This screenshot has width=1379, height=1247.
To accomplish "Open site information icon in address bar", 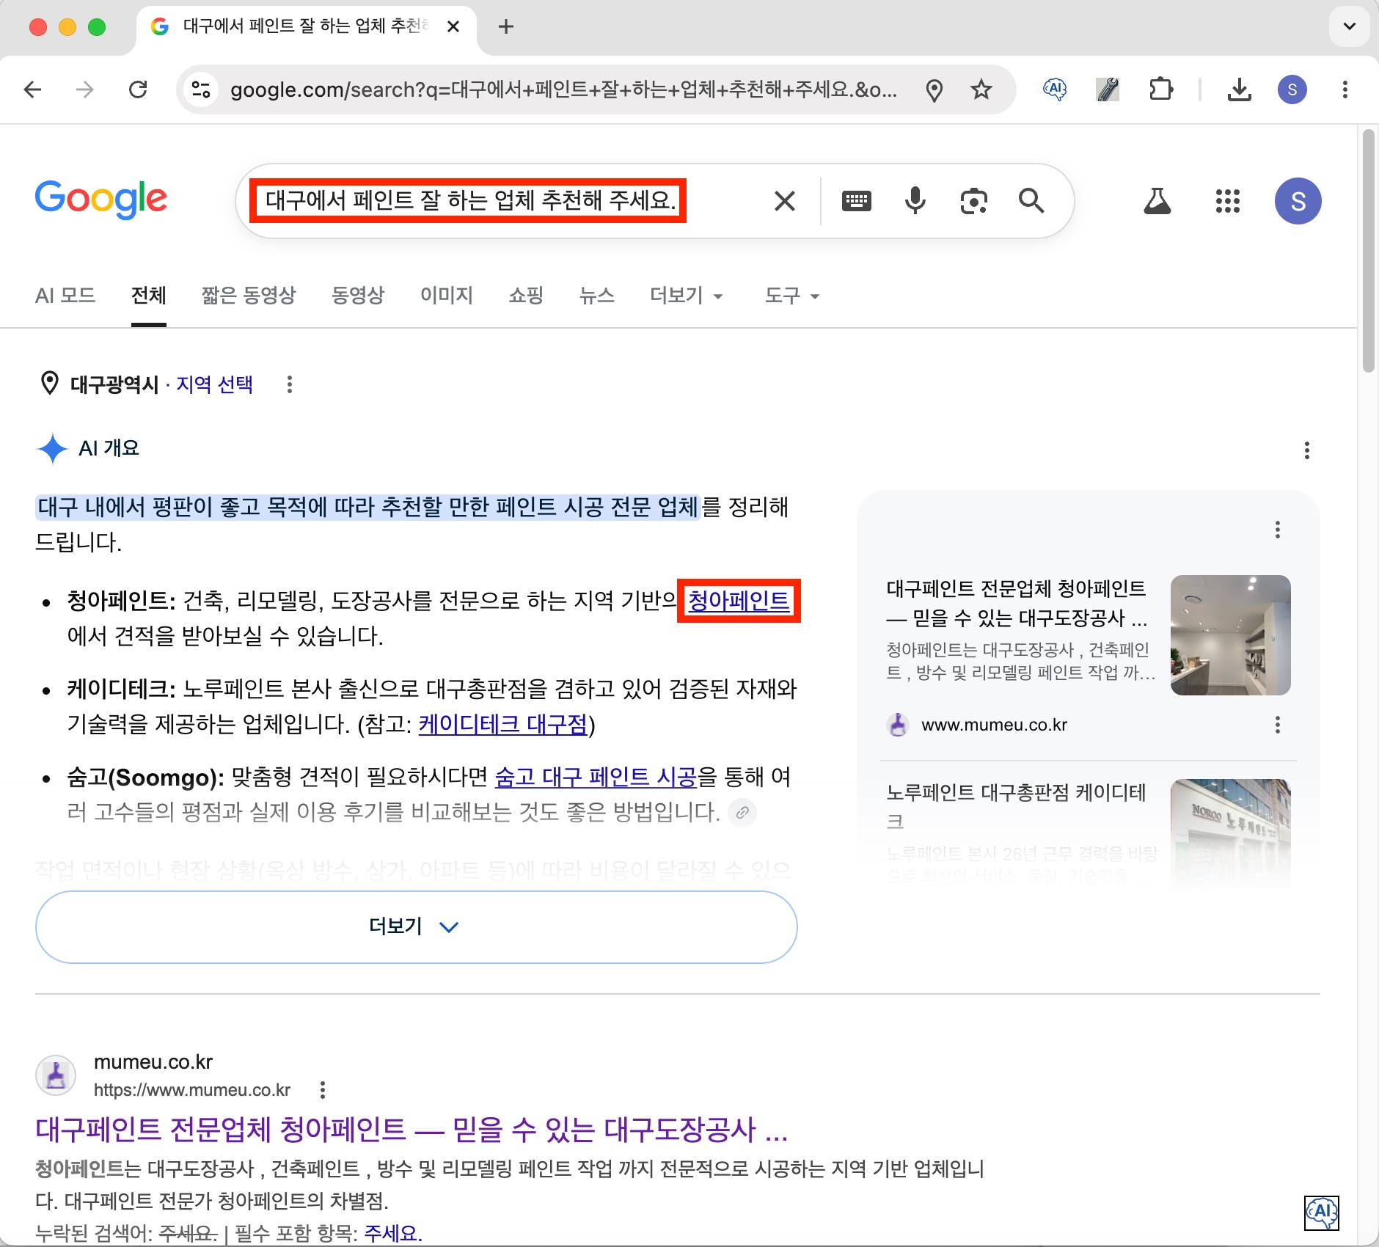I will 201,89.
